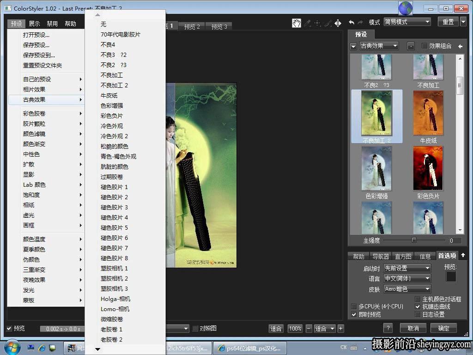Open preset options arrow left of 古典效果
473x355 pixels.
tap(353, 46)
